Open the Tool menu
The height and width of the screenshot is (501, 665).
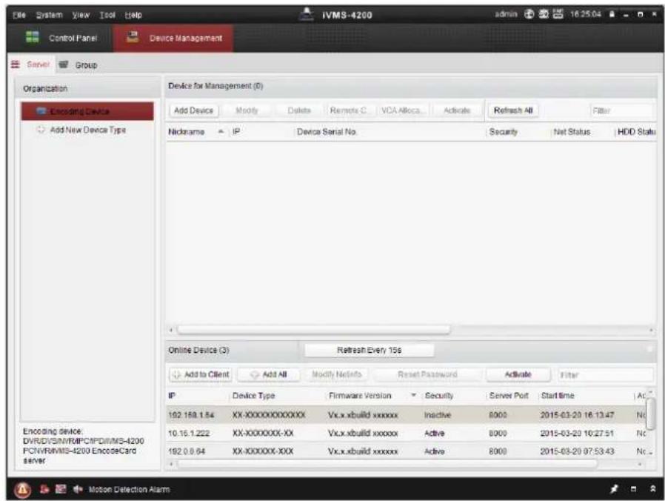point(107,15)
